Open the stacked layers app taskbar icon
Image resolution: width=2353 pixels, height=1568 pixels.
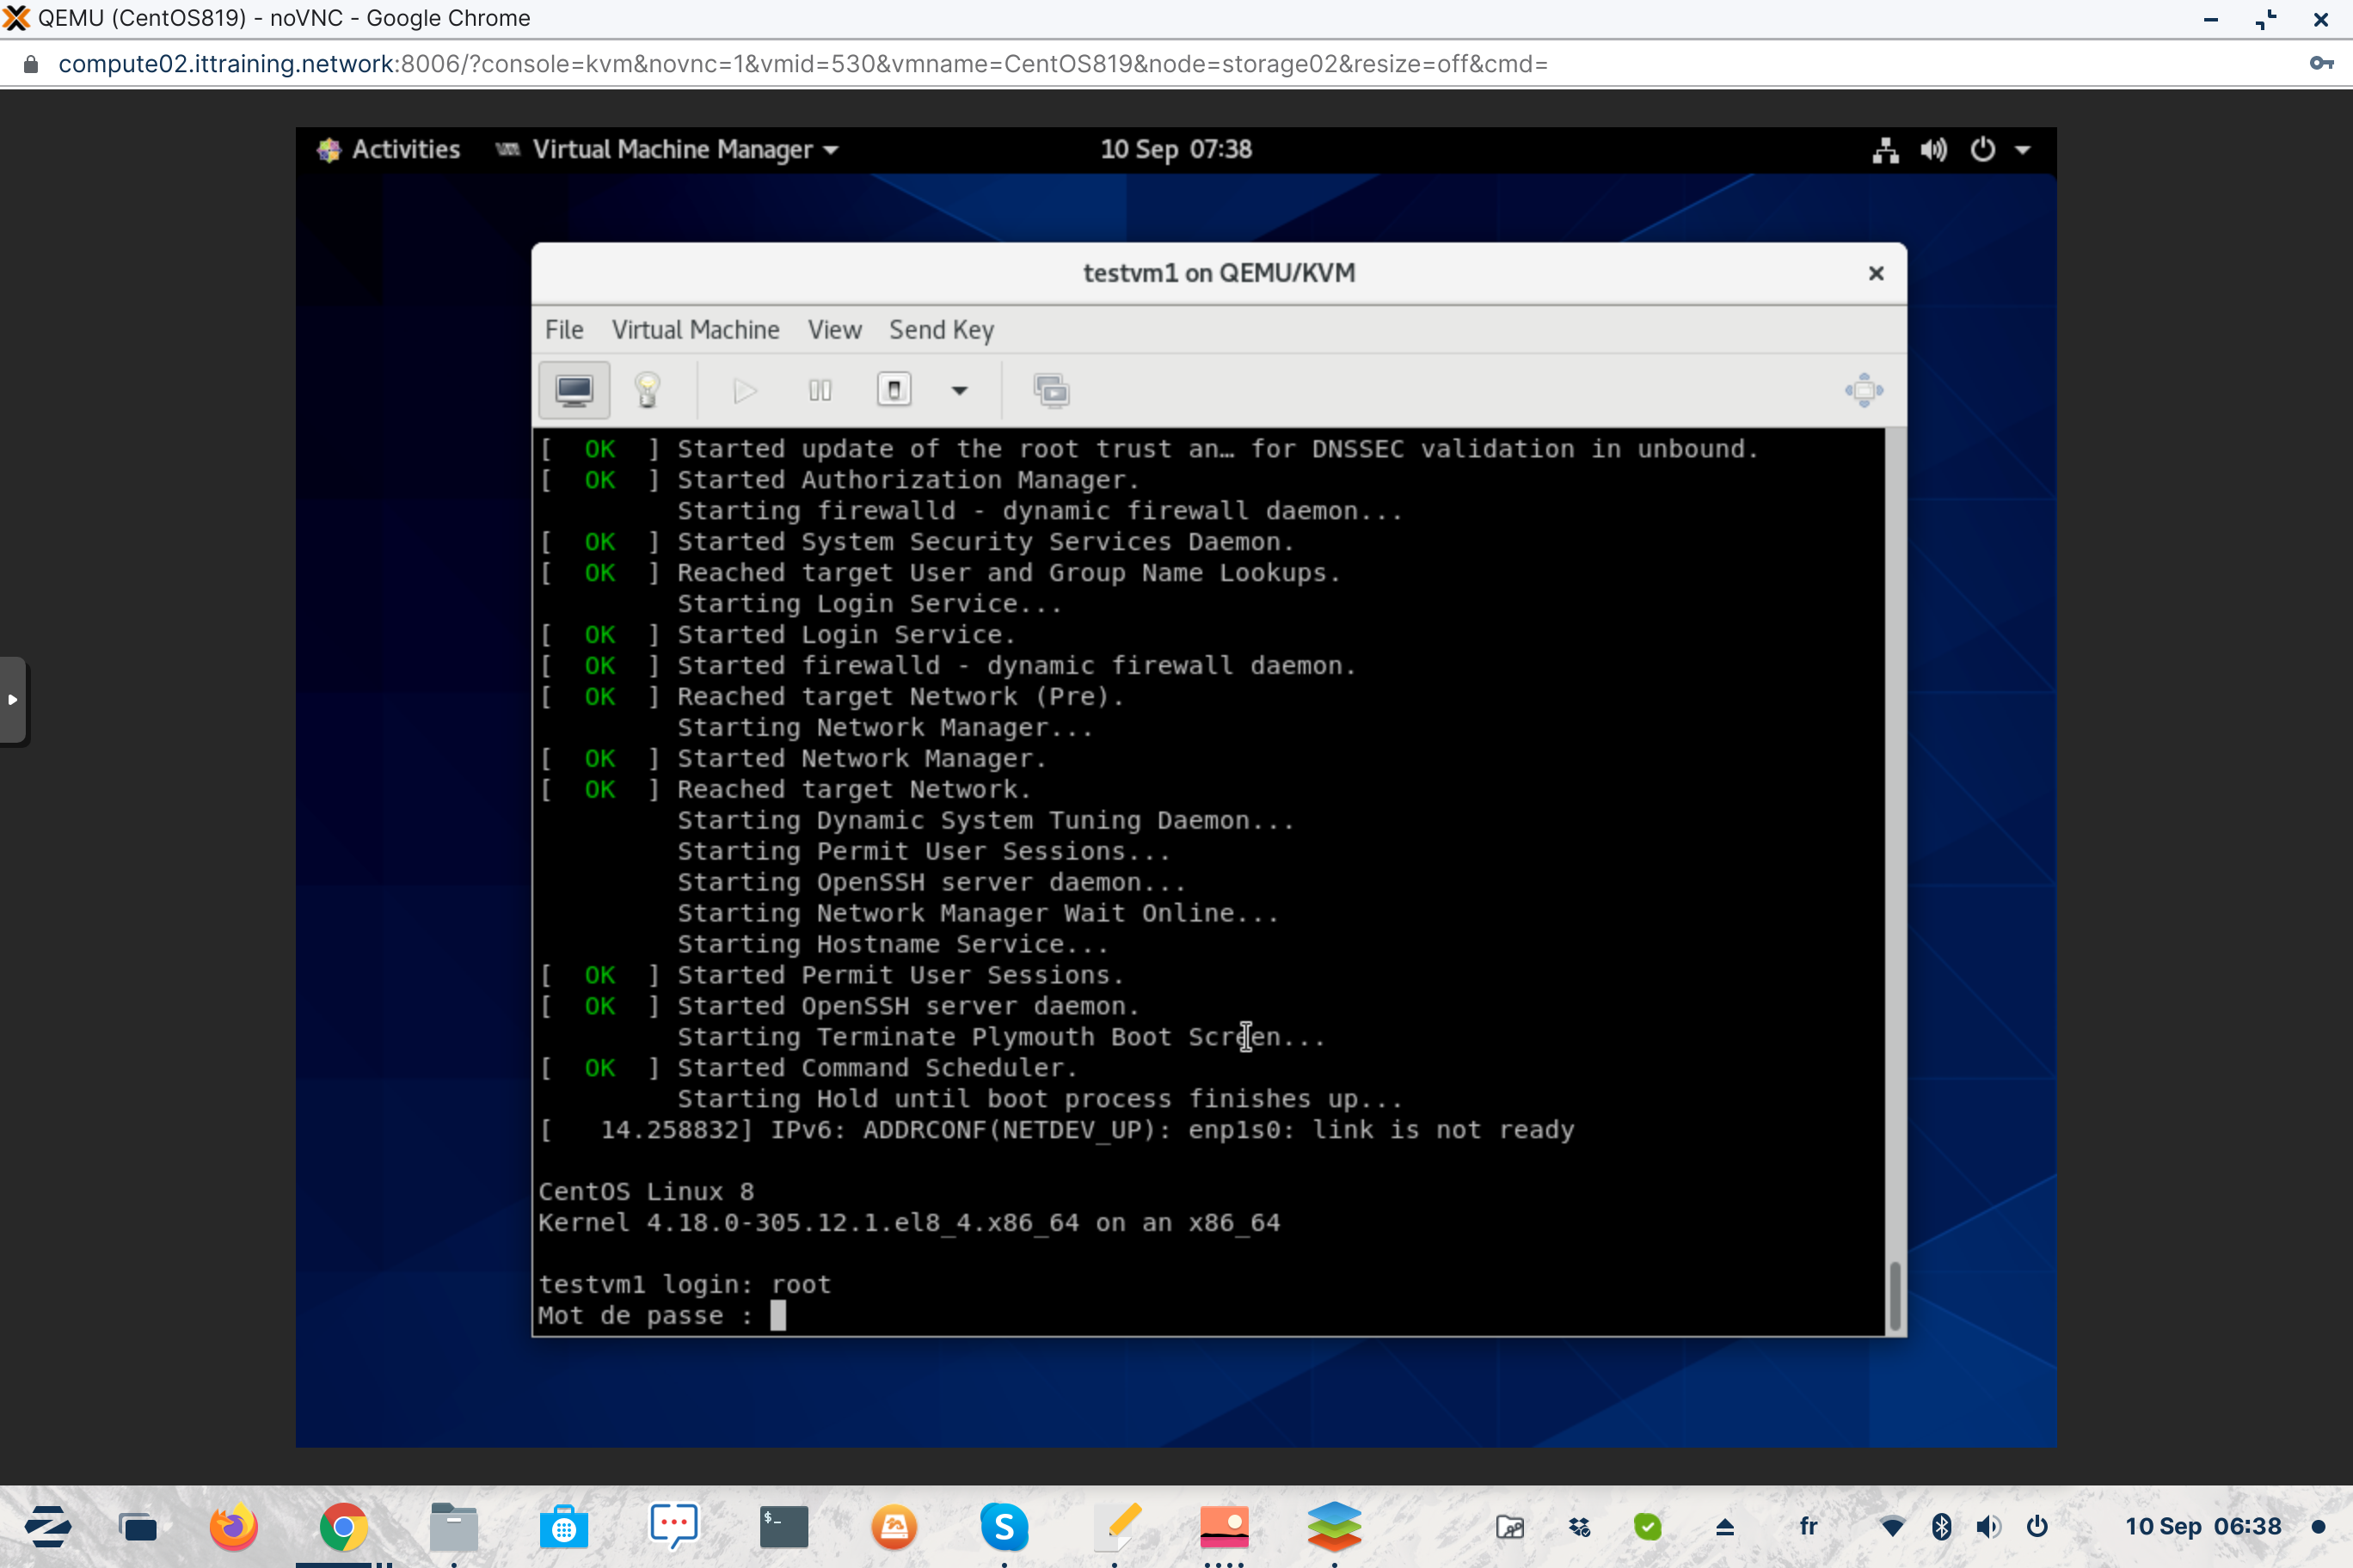click(1335, 1526)
